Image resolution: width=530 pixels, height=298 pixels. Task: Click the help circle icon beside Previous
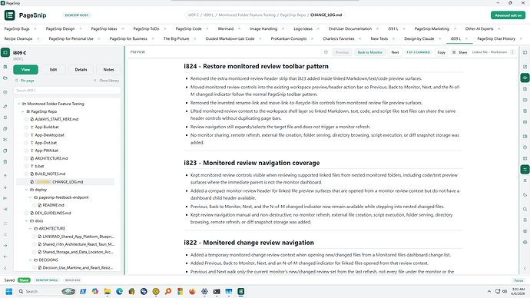click(326, 52)
